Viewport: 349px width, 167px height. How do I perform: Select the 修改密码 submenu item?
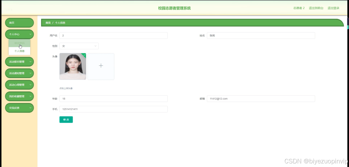click(x=19, y=43)
